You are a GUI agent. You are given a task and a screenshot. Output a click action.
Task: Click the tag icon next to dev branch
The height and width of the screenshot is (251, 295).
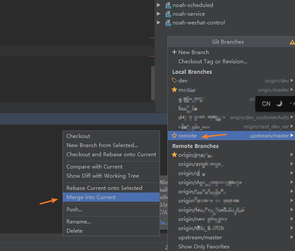[x=174, y=80]
